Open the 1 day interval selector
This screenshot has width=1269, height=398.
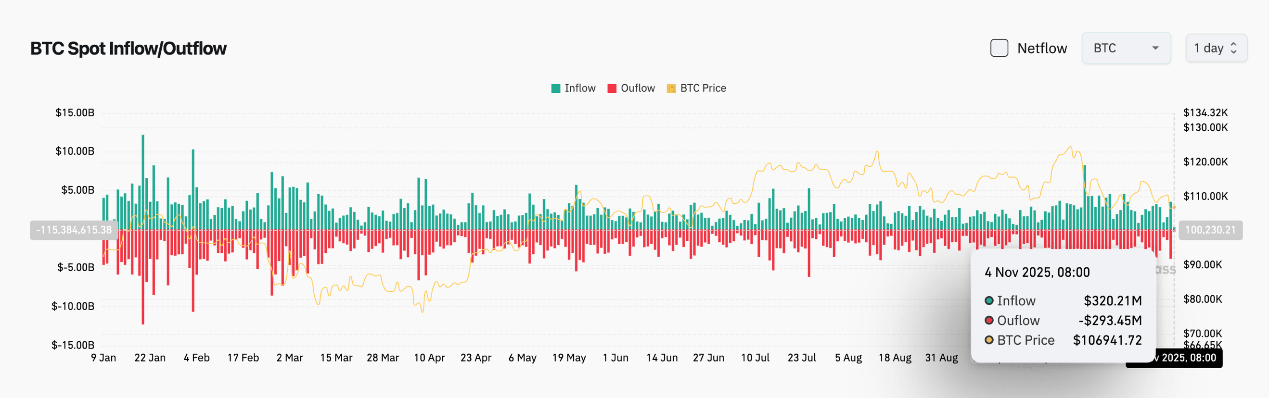(x=1216, y=48)
